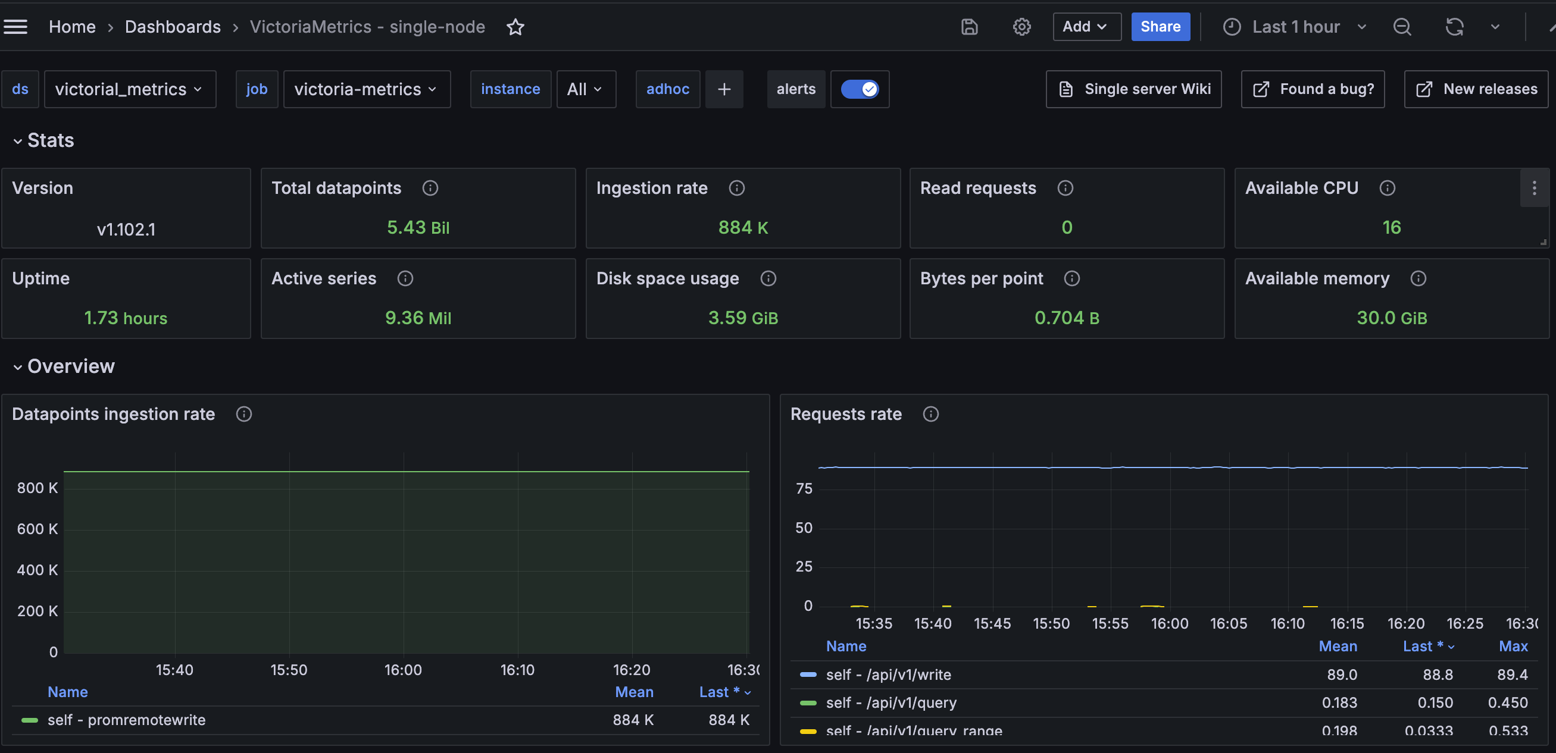Show info for Available memory panel

click(x=1418, y=279)
